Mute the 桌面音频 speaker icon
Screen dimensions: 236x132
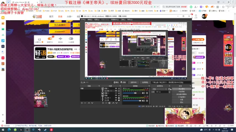pos(143,101)
